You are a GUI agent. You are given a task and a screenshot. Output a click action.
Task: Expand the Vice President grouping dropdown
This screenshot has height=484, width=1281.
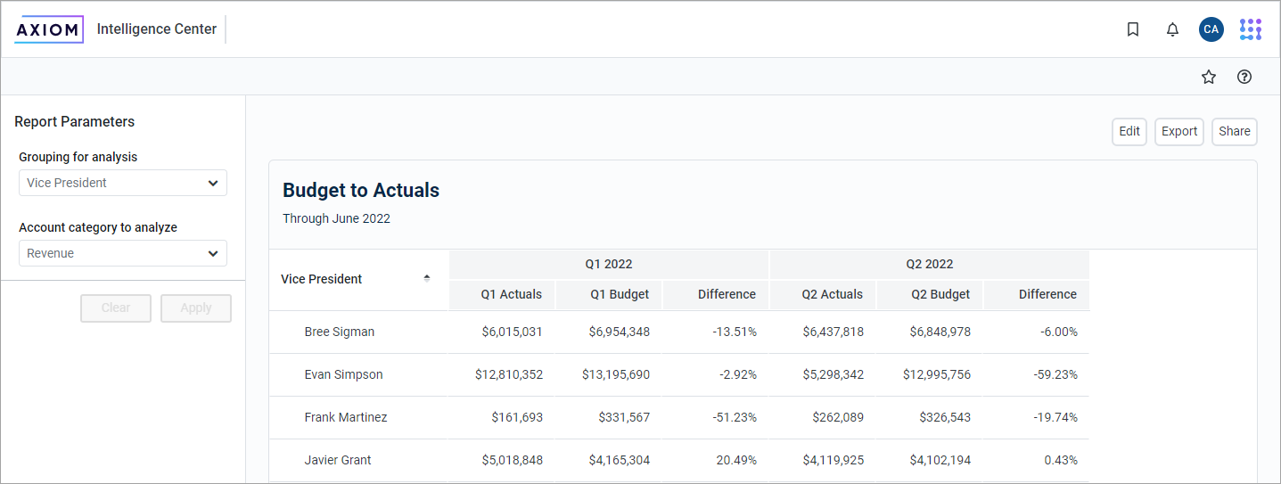[123, 183]
